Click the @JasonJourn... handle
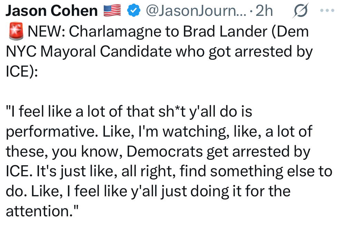Viewport: 339px width, 227px height. pos(196,11)
